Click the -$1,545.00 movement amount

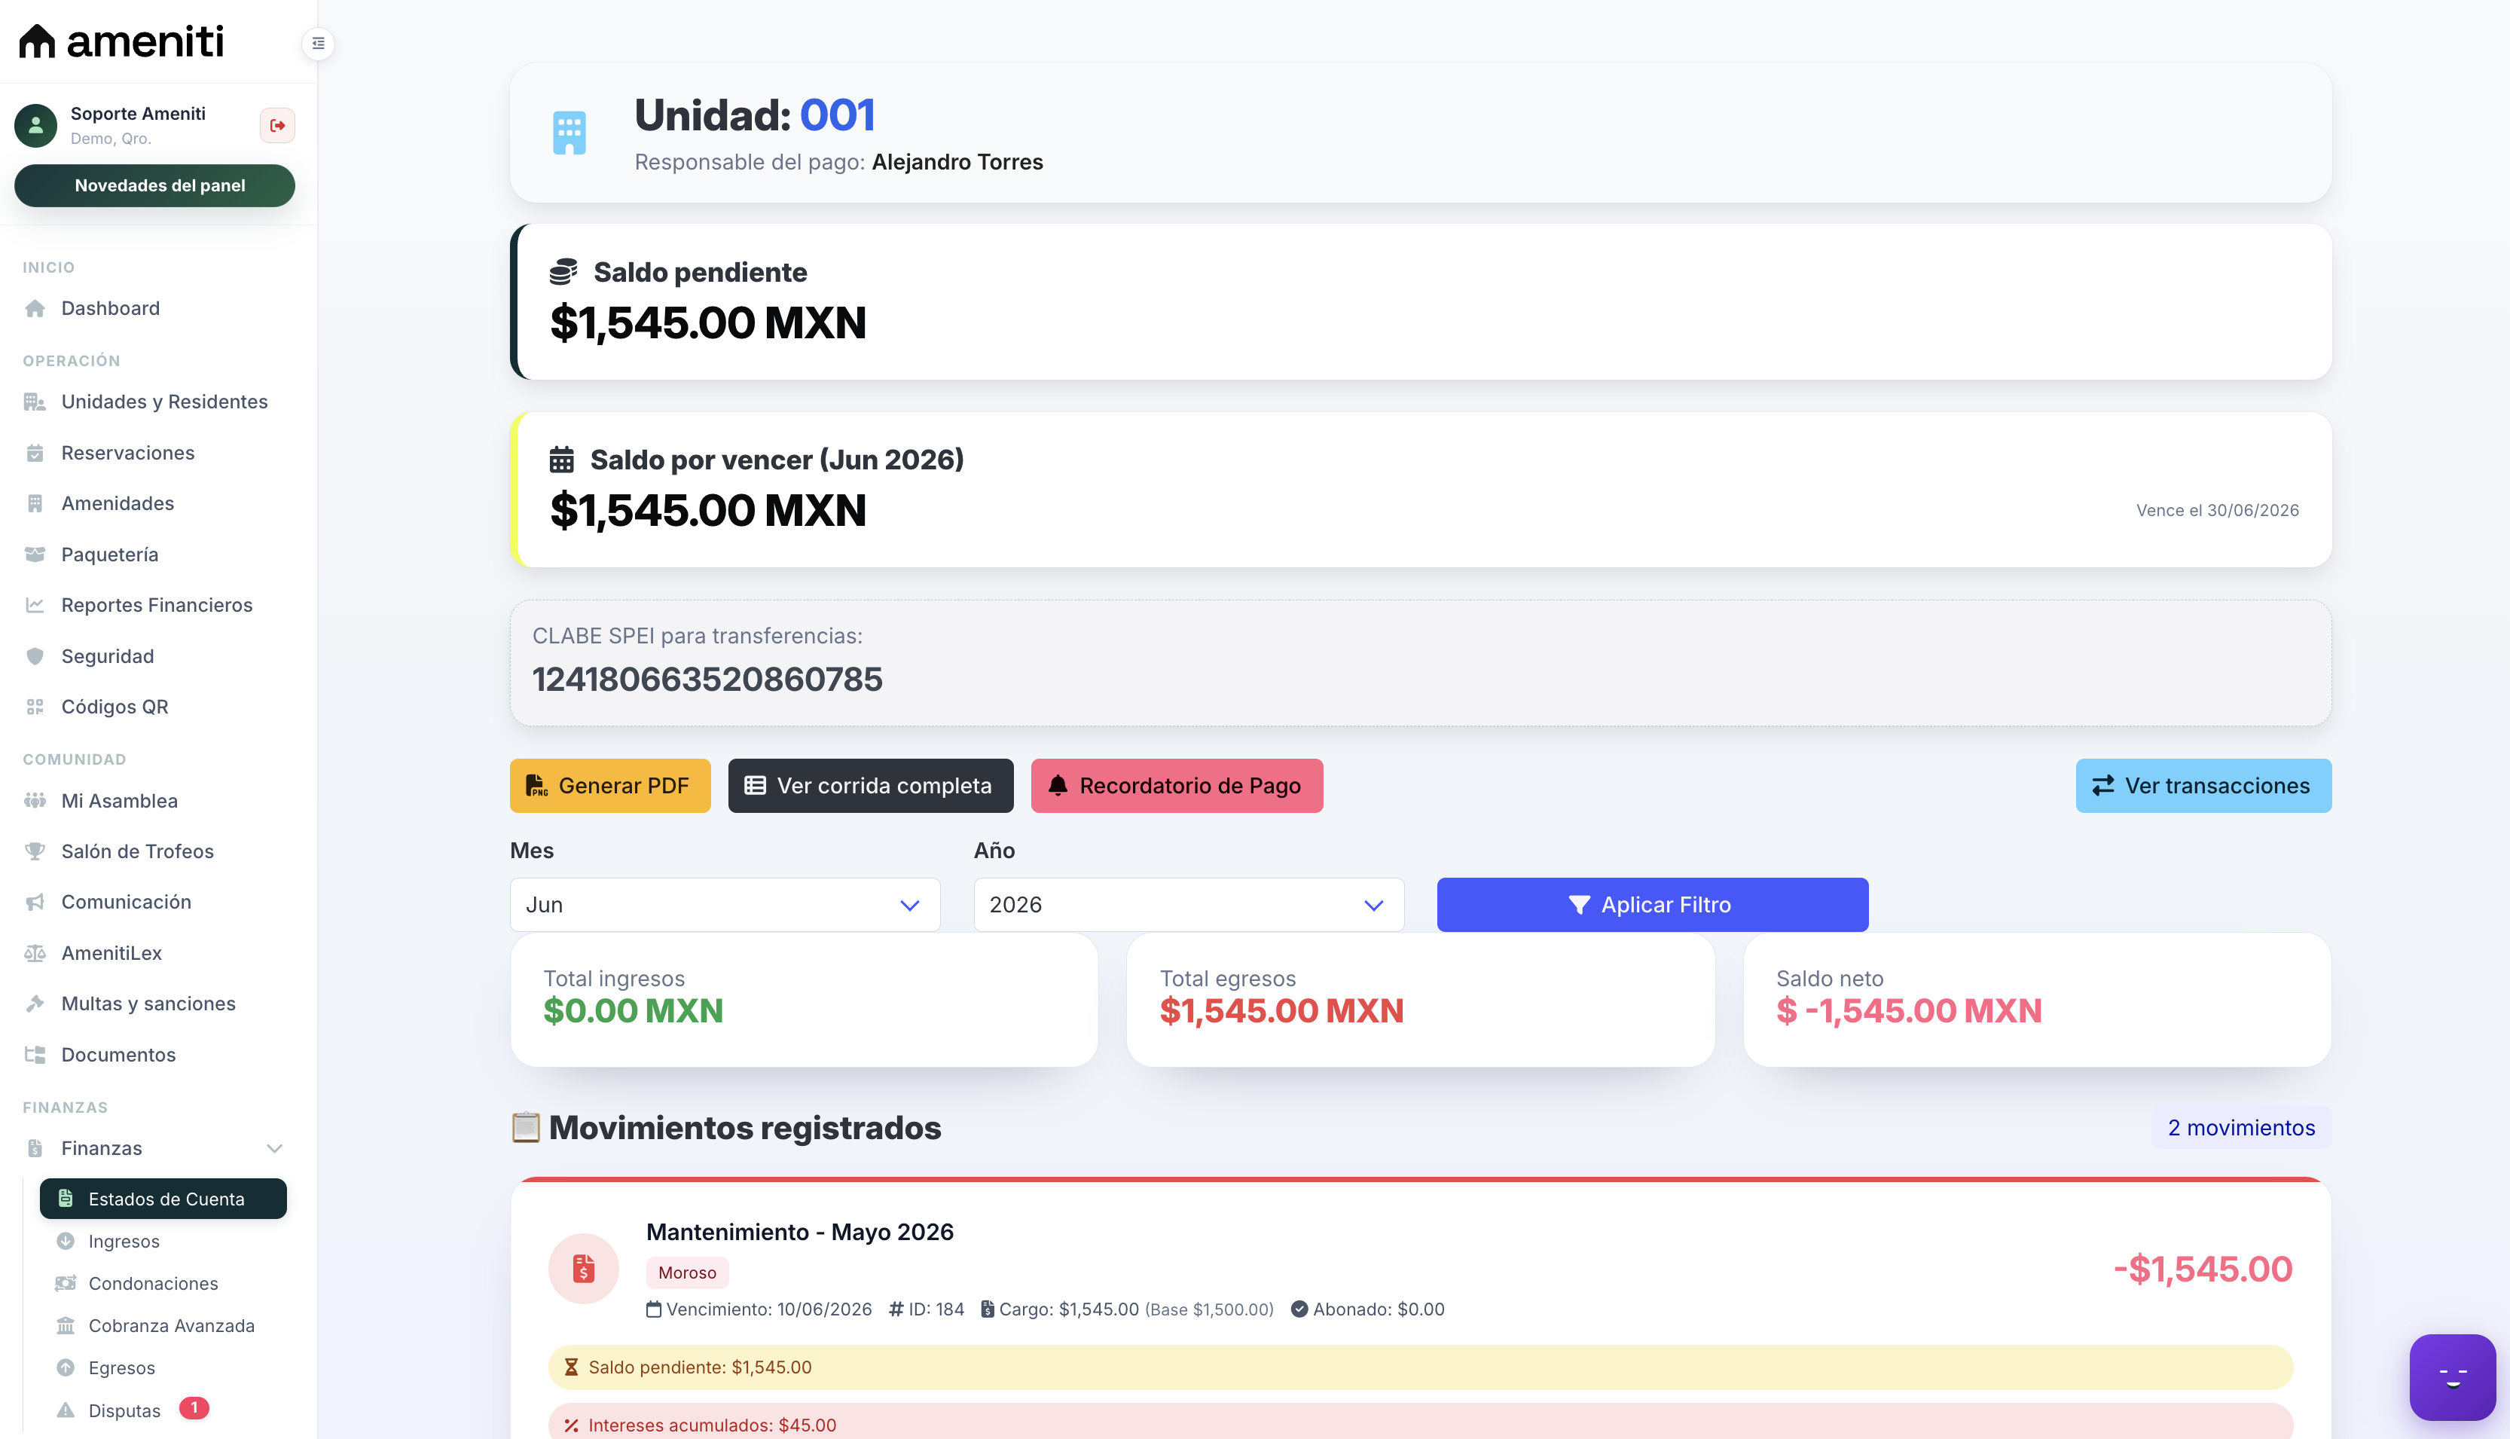point(2203,1269)
